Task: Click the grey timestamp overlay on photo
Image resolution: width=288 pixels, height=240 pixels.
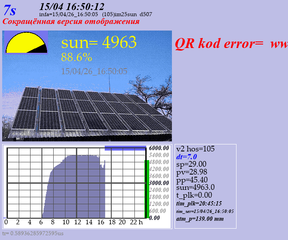Action: click(x=94, y=71)
